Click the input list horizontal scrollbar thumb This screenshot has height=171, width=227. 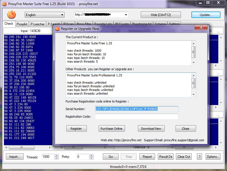[x=22, y=147]
